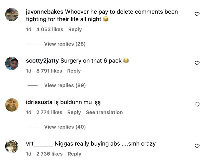Tap the heart on idrissusta's comment

[197, 105]
